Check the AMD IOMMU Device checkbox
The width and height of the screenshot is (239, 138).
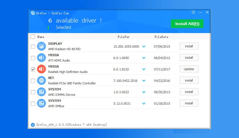click(x=33, y=92)
